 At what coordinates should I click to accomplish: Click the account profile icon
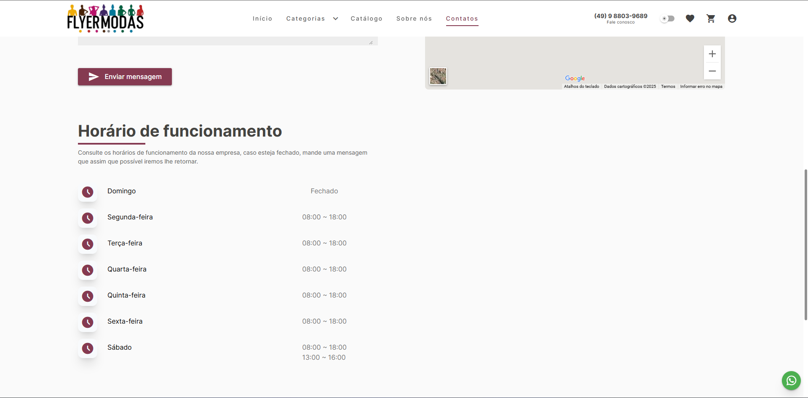pyautogui.click(x=732, y=18)
